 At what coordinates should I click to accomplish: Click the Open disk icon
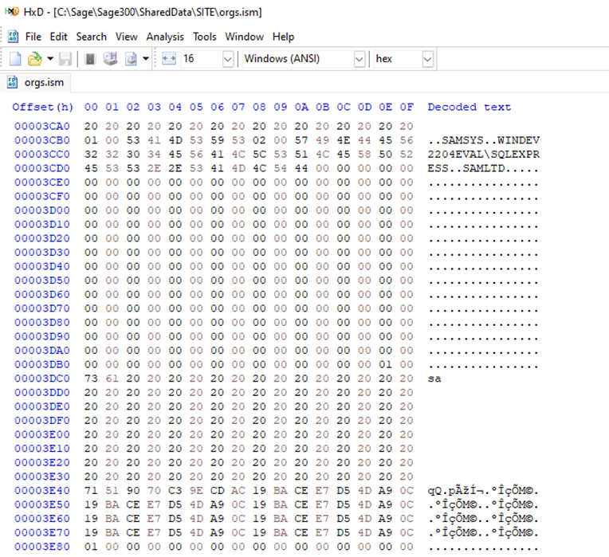pyautogui.click(x=110, y=59)
